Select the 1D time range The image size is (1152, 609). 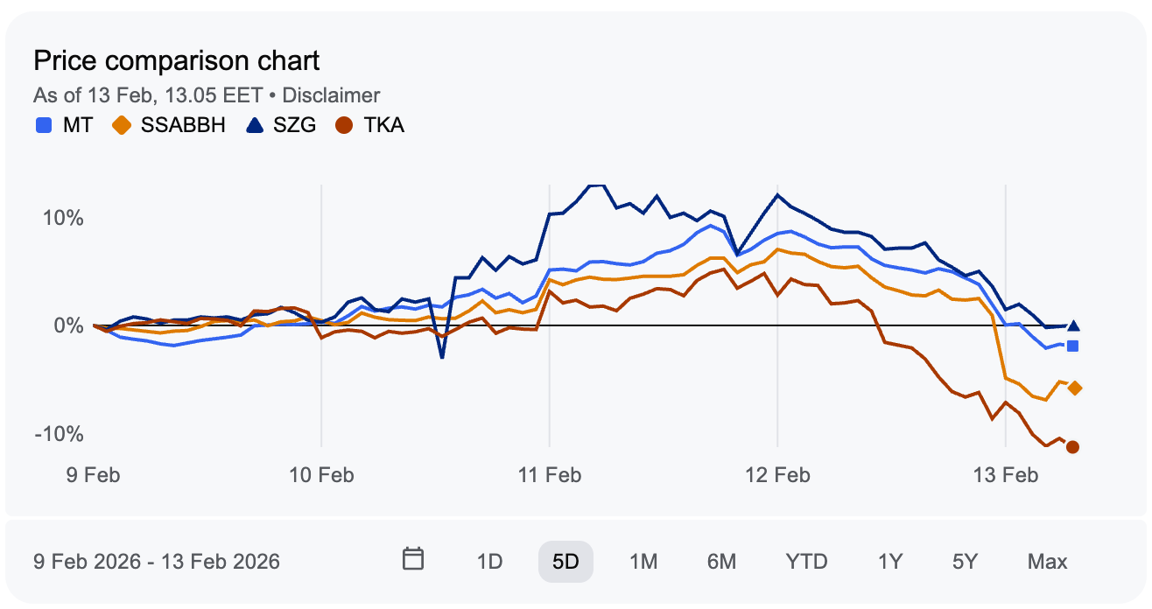click(x=489, y=561)
